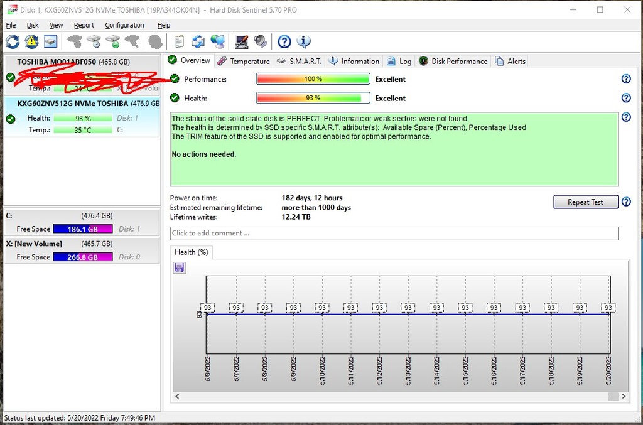Image resolution: width=643 pixels, height=425 pixels.
Task: Switch to the Log tab
Action: (x=399, y=61)
